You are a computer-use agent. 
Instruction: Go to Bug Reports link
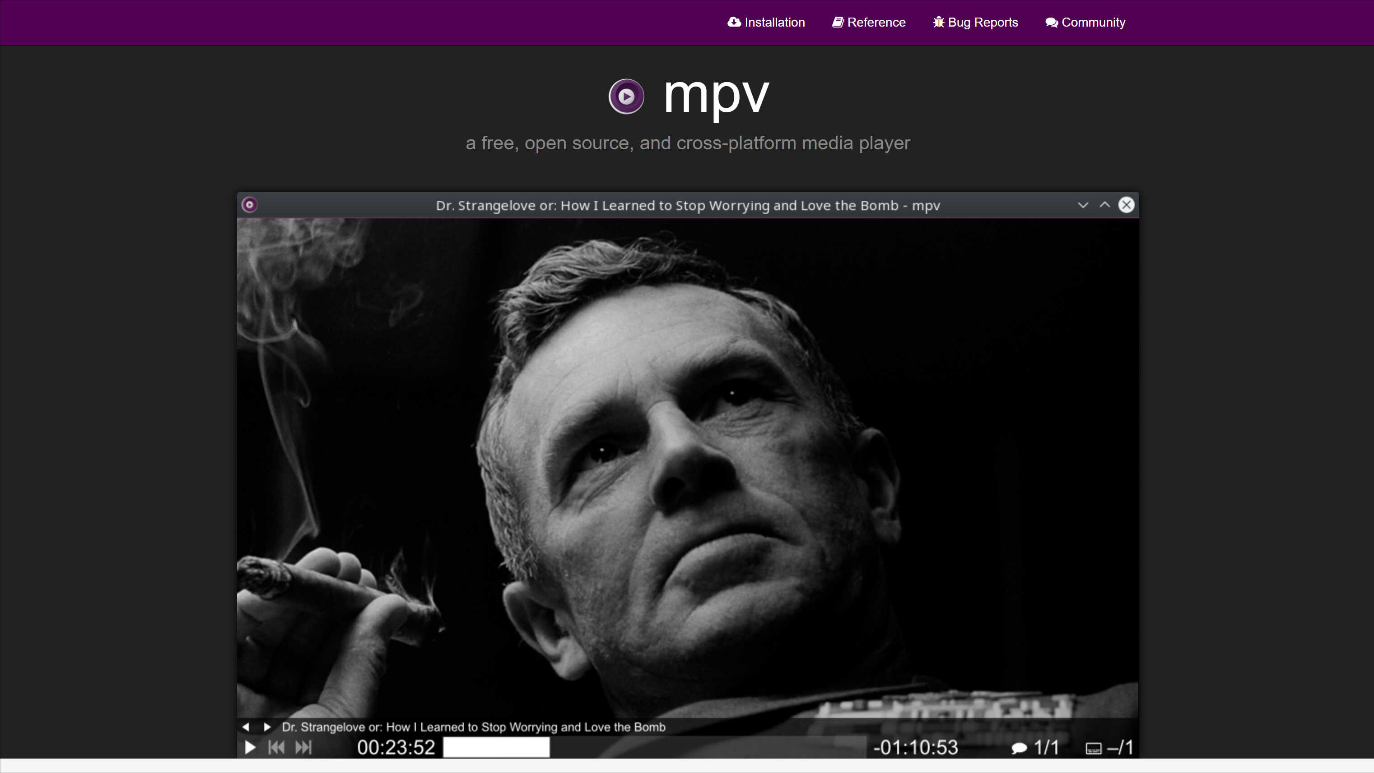pos(976,23)
